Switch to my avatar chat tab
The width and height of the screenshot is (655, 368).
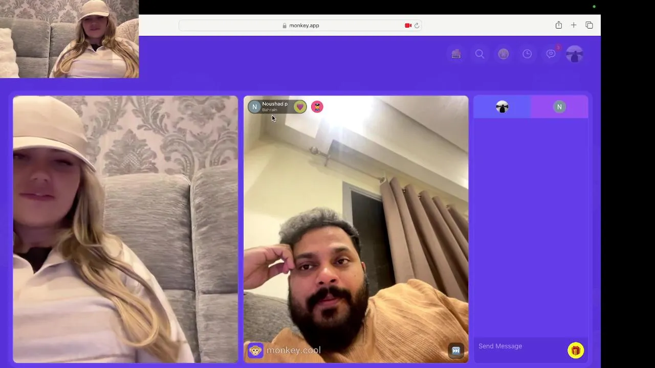502,107
